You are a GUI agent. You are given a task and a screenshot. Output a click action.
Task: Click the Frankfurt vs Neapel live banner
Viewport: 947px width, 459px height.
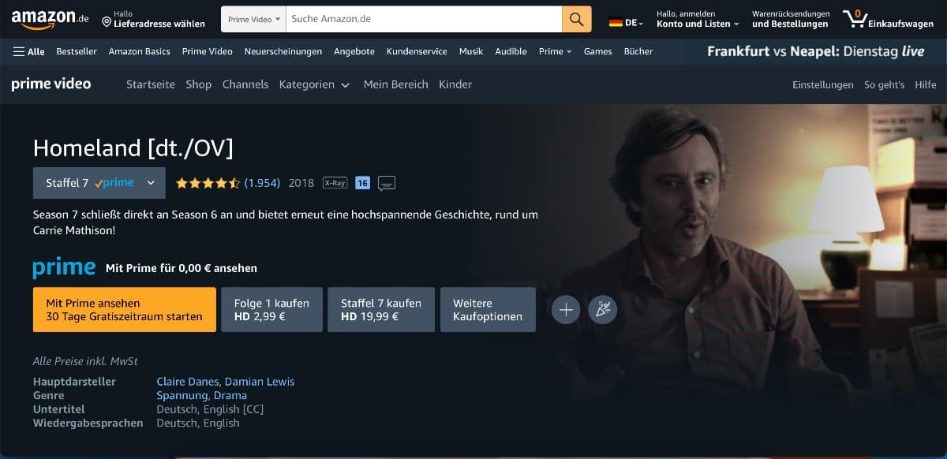[816, 51]
